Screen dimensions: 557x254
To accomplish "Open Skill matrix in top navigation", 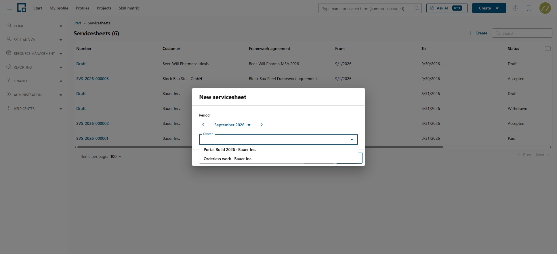I will (129, 8).
